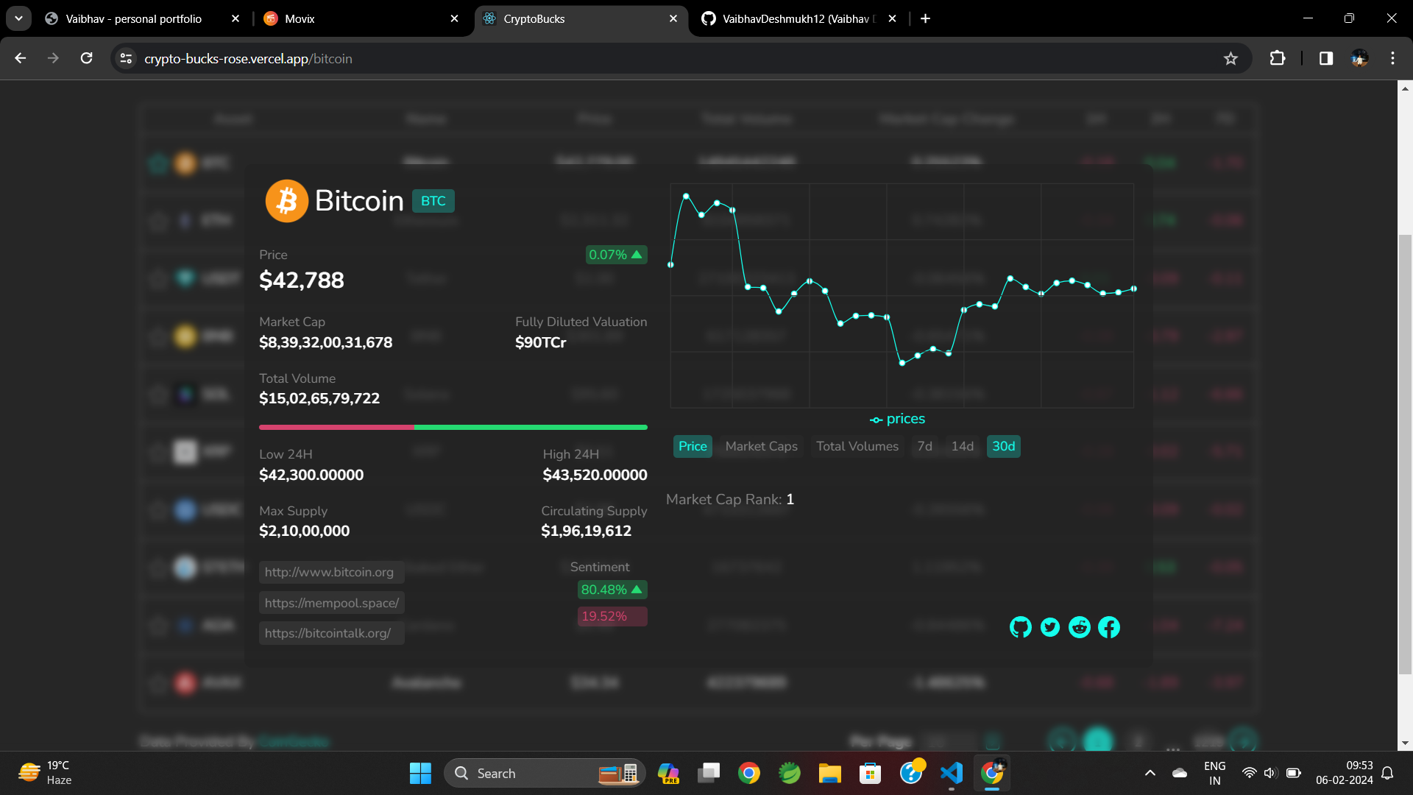Open the Chrome three-dot menu
Screen dimensions: 1413x795
(1392, 58)
